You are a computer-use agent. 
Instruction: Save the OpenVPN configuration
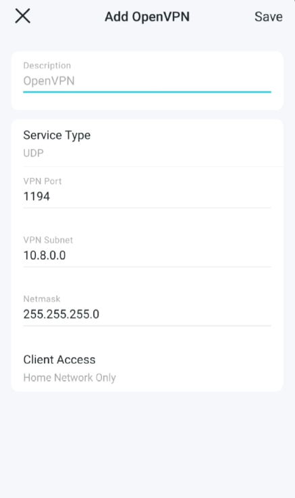point(268,17)
